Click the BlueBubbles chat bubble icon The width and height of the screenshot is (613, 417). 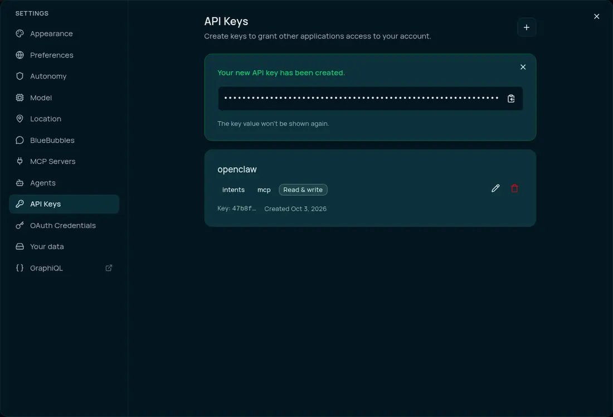click(20, 140)
